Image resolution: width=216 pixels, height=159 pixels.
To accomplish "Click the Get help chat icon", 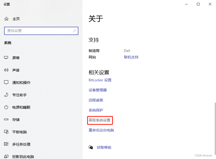I will pyautogui.click(x=91, y=147).
